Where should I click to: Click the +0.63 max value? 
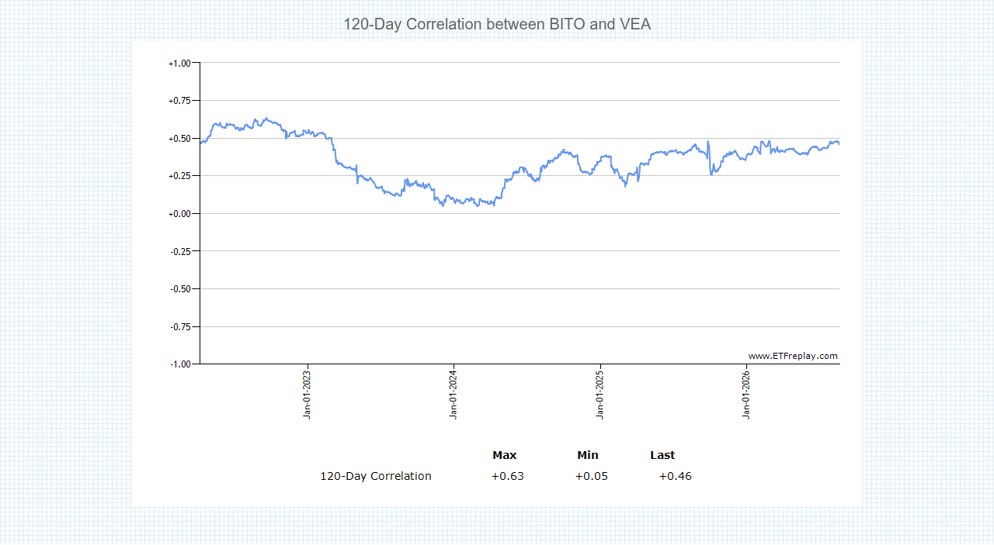[508, 476]
